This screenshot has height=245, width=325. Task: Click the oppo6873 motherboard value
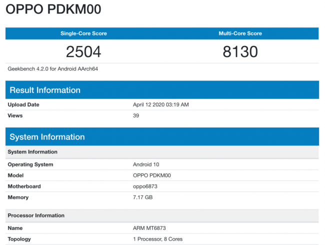coord(145,186)
